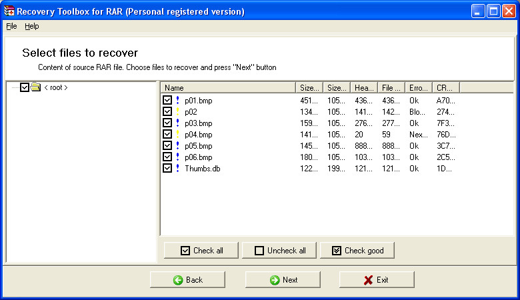Click the app icon in the title bar
The height and width of the screenshot is (300, 520).
tap(9, 11)
